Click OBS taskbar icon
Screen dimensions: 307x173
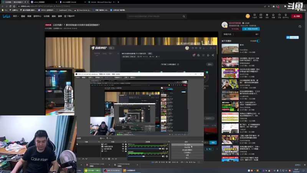[x=112, y=170]
